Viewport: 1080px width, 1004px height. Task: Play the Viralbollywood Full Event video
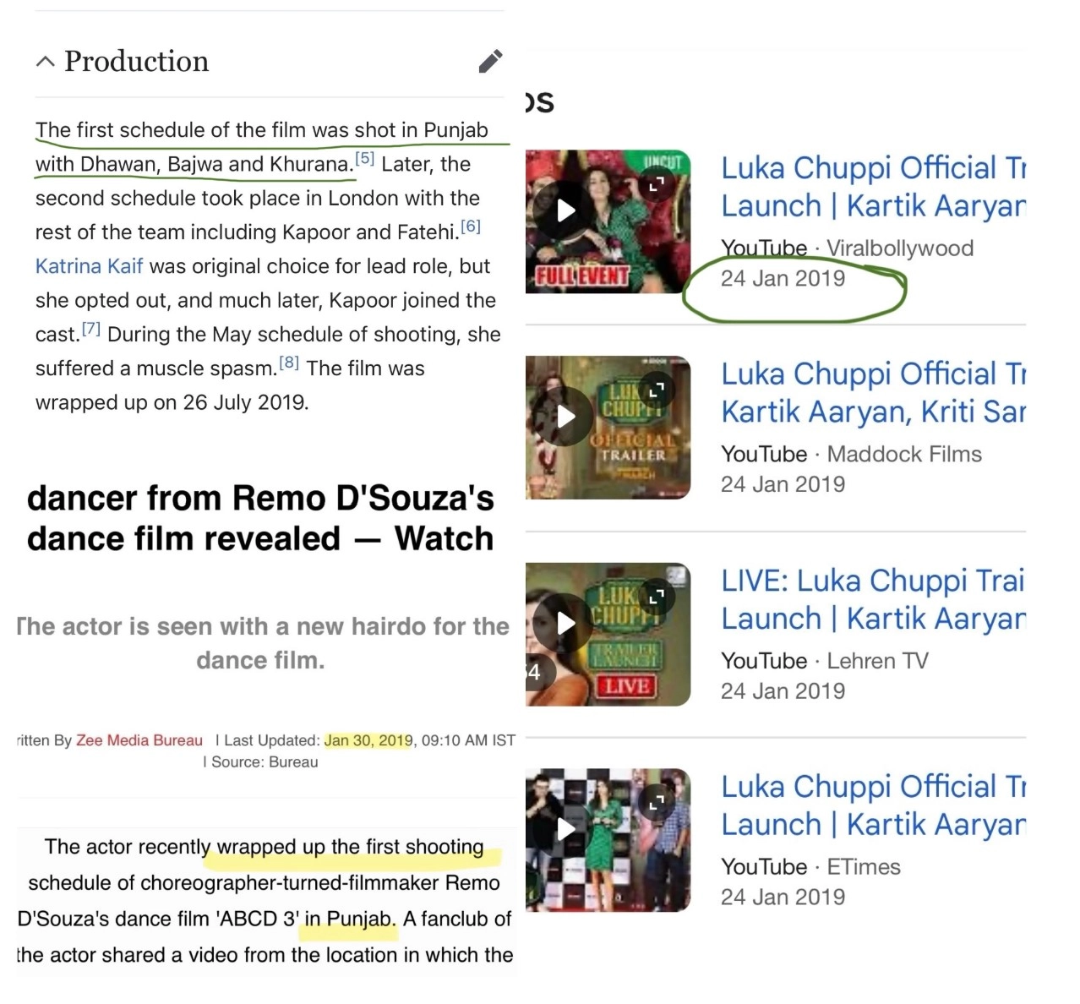click(566, 210)
